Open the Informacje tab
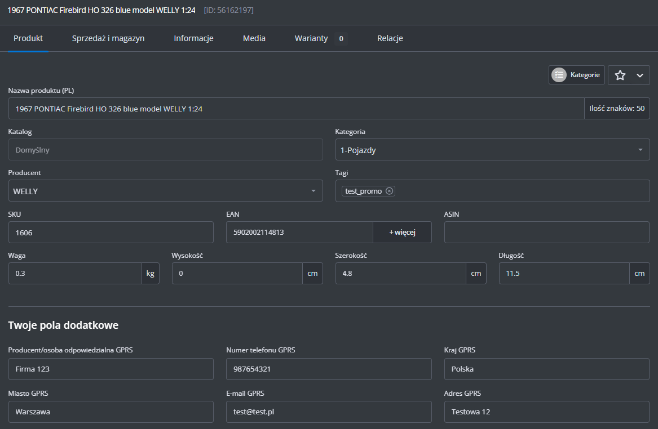The height and width of the screenshot is (429, 658). [x=193, y=38]
